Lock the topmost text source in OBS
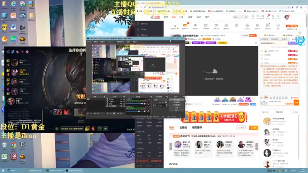The height and width of the screenshot is (173, 308). pos(124,99)
